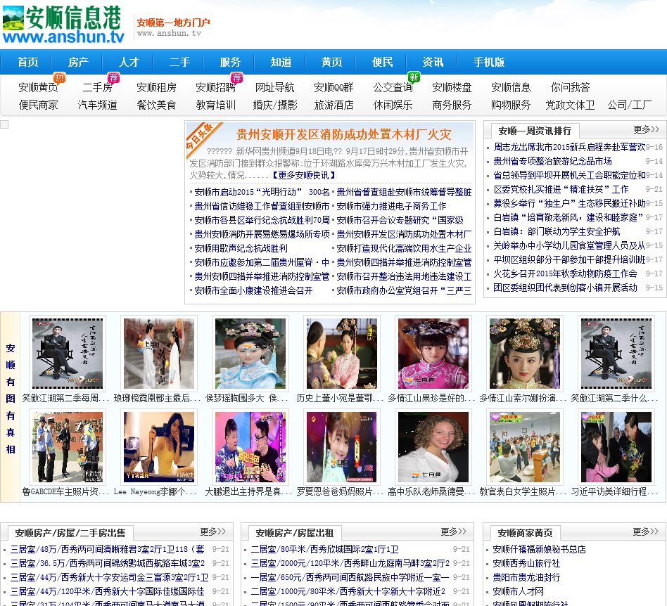Screen dimensions: 667x606
Task: Open the 教官表白女学生 thumbnail
Action: point(524,447)
